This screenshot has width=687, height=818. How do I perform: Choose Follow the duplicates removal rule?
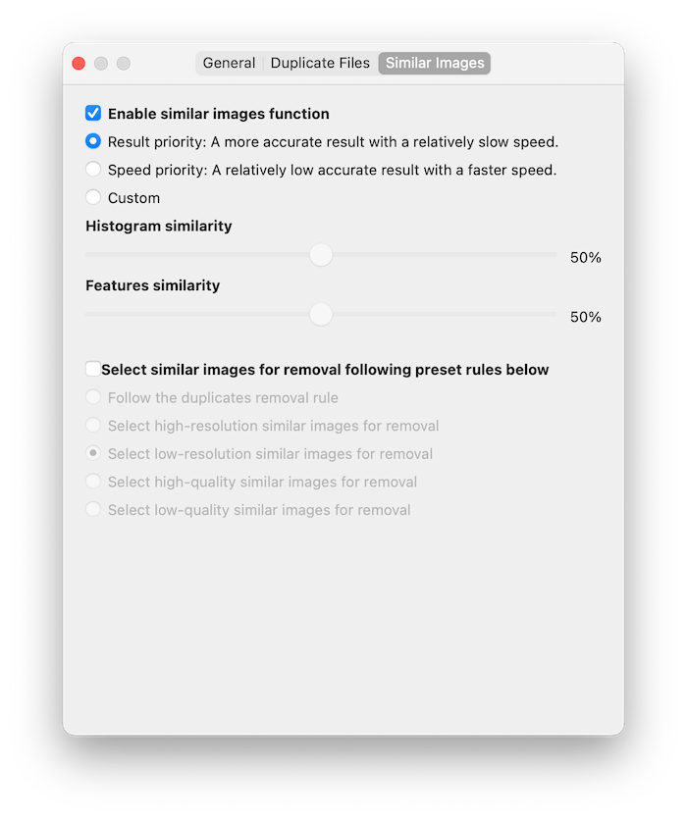[93, 397]
